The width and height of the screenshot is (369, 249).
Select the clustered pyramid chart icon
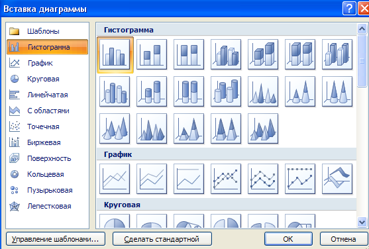pos(152,128)
